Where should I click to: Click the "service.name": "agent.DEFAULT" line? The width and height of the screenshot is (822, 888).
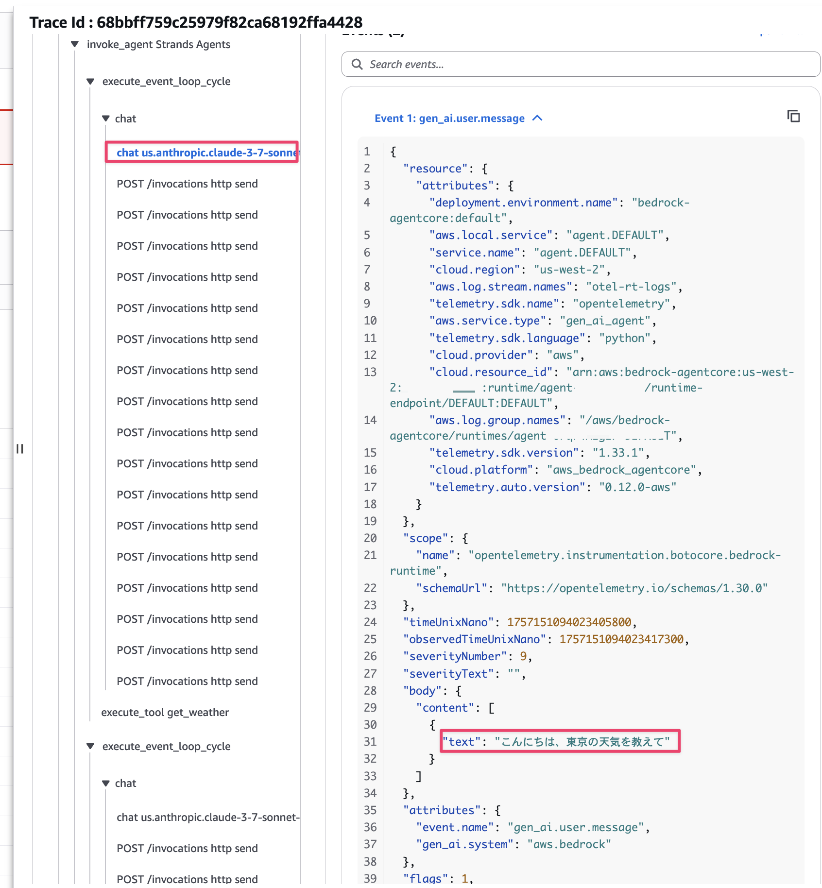click(533, 253)
